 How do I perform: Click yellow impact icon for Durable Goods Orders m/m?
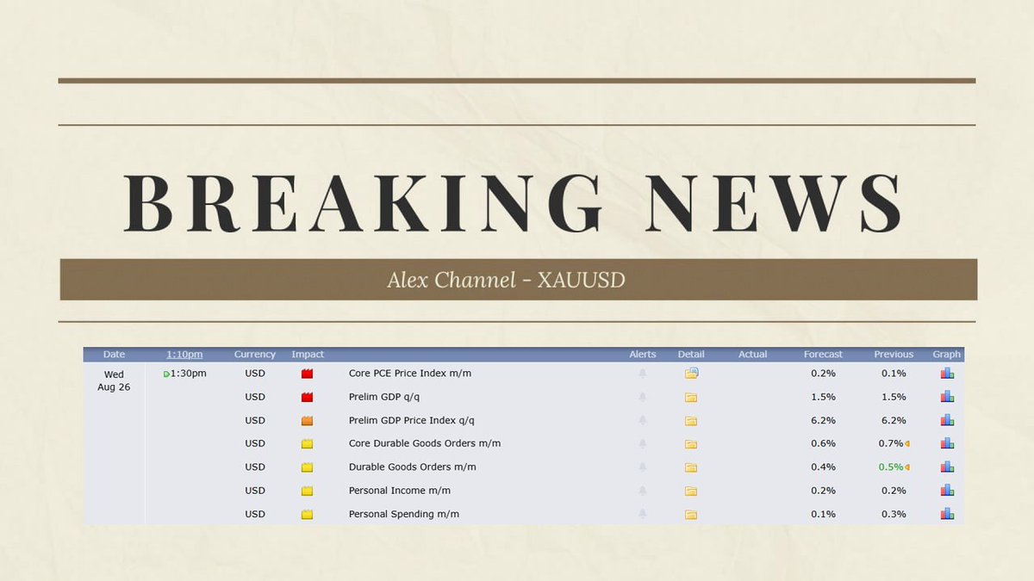[307, 467]
